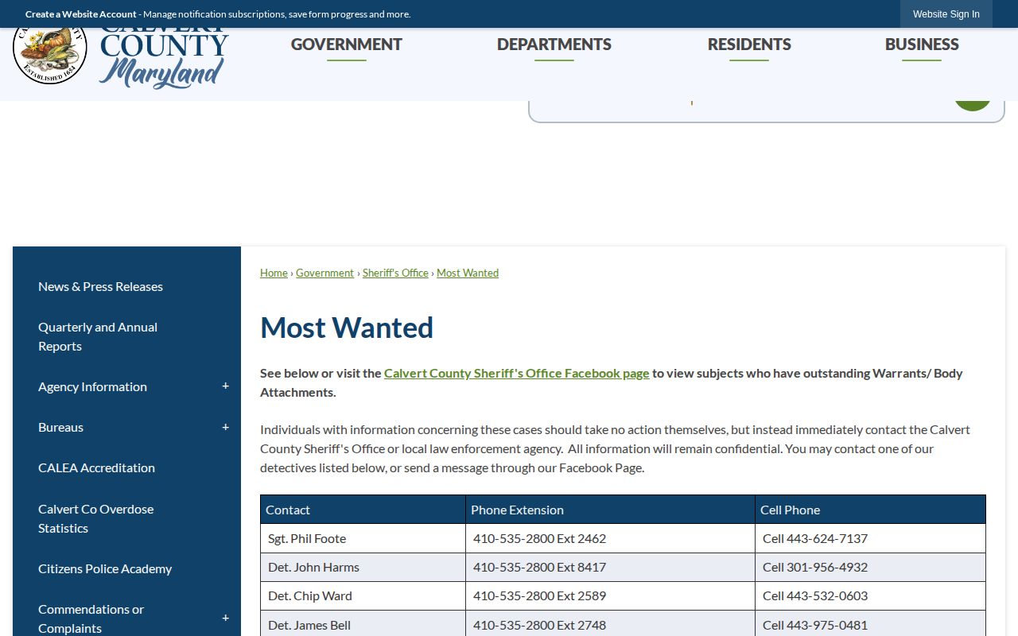Screen dimensions: 1018x636
Task: Select Bureaus in the sidebar
Action: click(x=60, y=427)
